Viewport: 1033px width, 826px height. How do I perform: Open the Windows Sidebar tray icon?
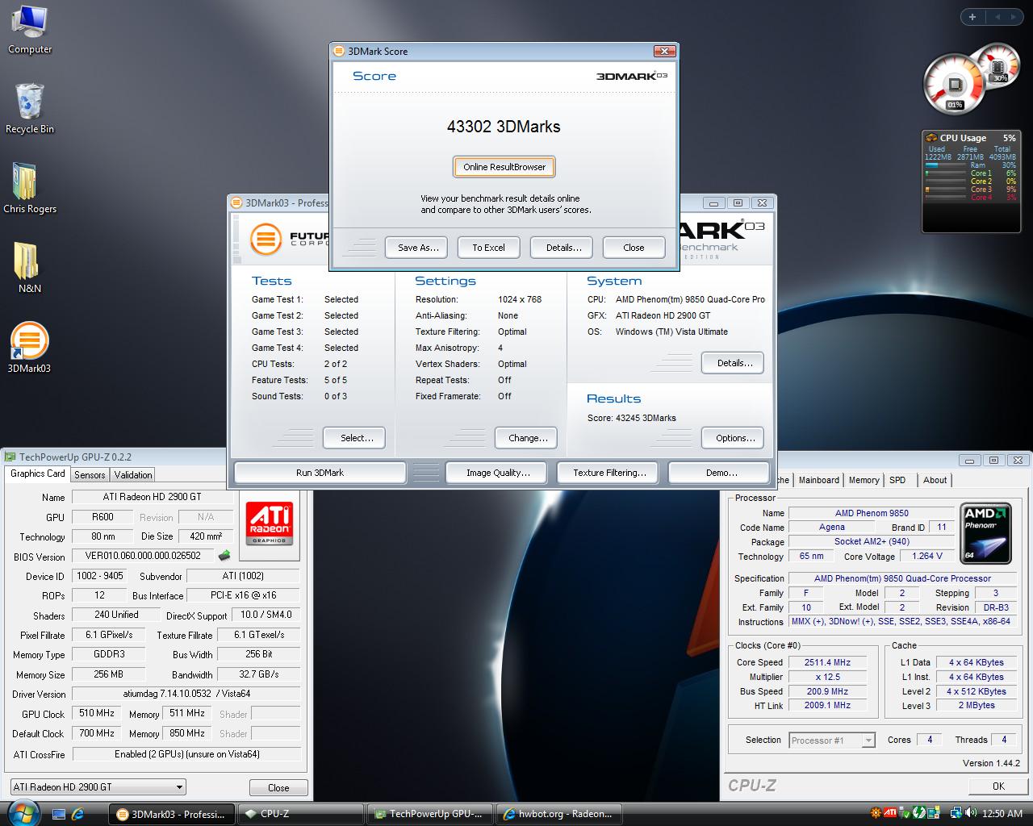[x=932, y=813]
